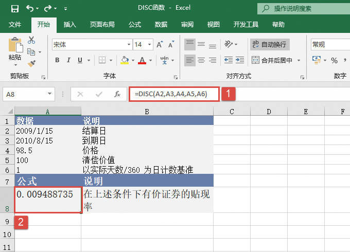Click the Percent Style icon
350x252 pixels.
tap(334, 61)
